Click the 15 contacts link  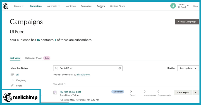click(38, 40)
